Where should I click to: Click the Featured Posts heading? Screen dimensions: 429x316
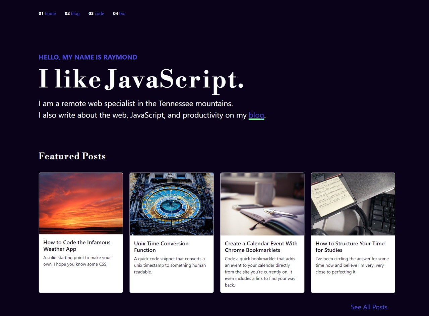click(x=72, y=156)
